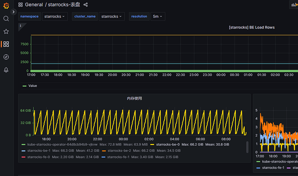Click the Max: 66.2 GiB value of starrocks-be-0
Screen dimensions: 298x176
coord(192,144)
